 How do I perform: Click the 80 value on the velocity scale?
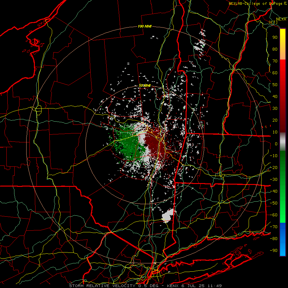click(x=275, y=49)
